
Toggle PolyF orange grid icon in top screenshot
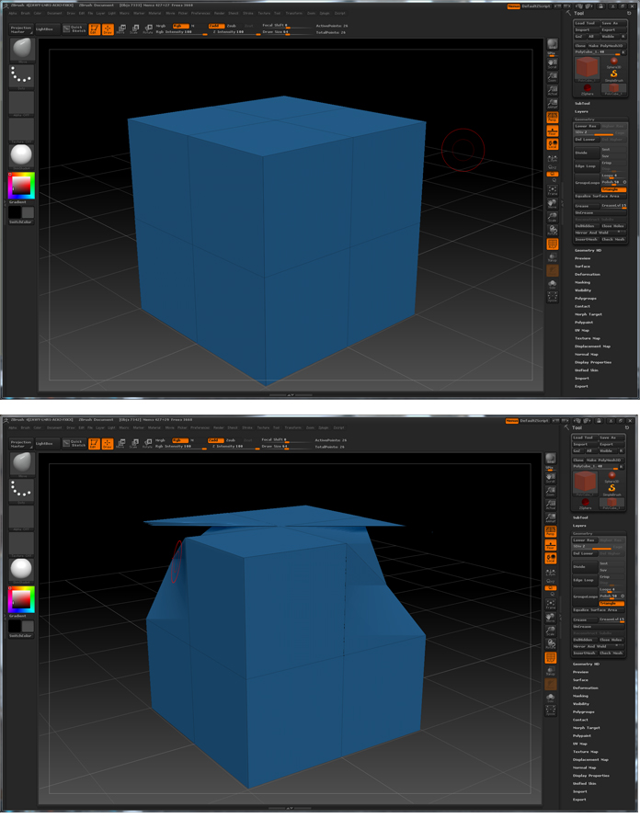pos(553,244)
